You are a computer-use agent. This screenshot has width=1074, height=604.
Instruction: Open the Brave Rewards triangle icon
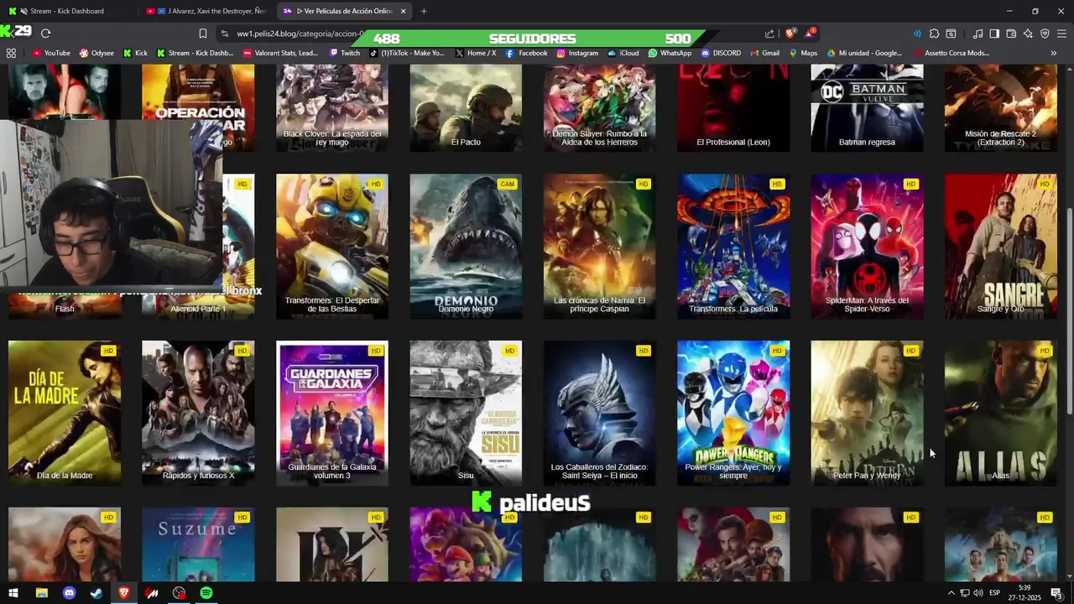tap(810, 34)
